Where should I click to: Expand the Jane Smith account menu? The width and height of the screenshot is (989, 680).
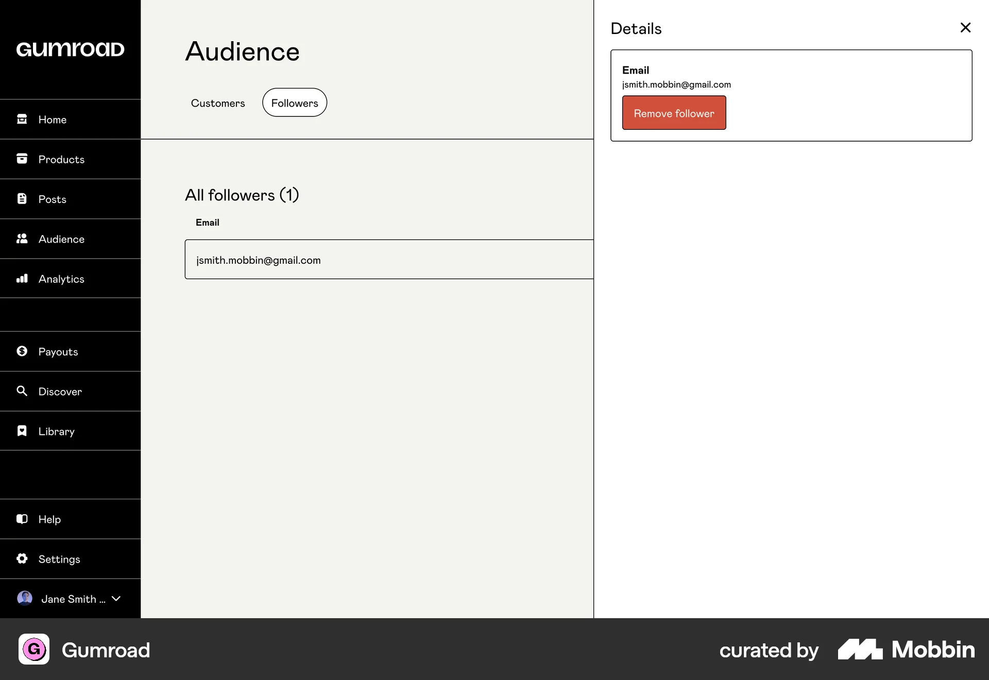(116, 599)
